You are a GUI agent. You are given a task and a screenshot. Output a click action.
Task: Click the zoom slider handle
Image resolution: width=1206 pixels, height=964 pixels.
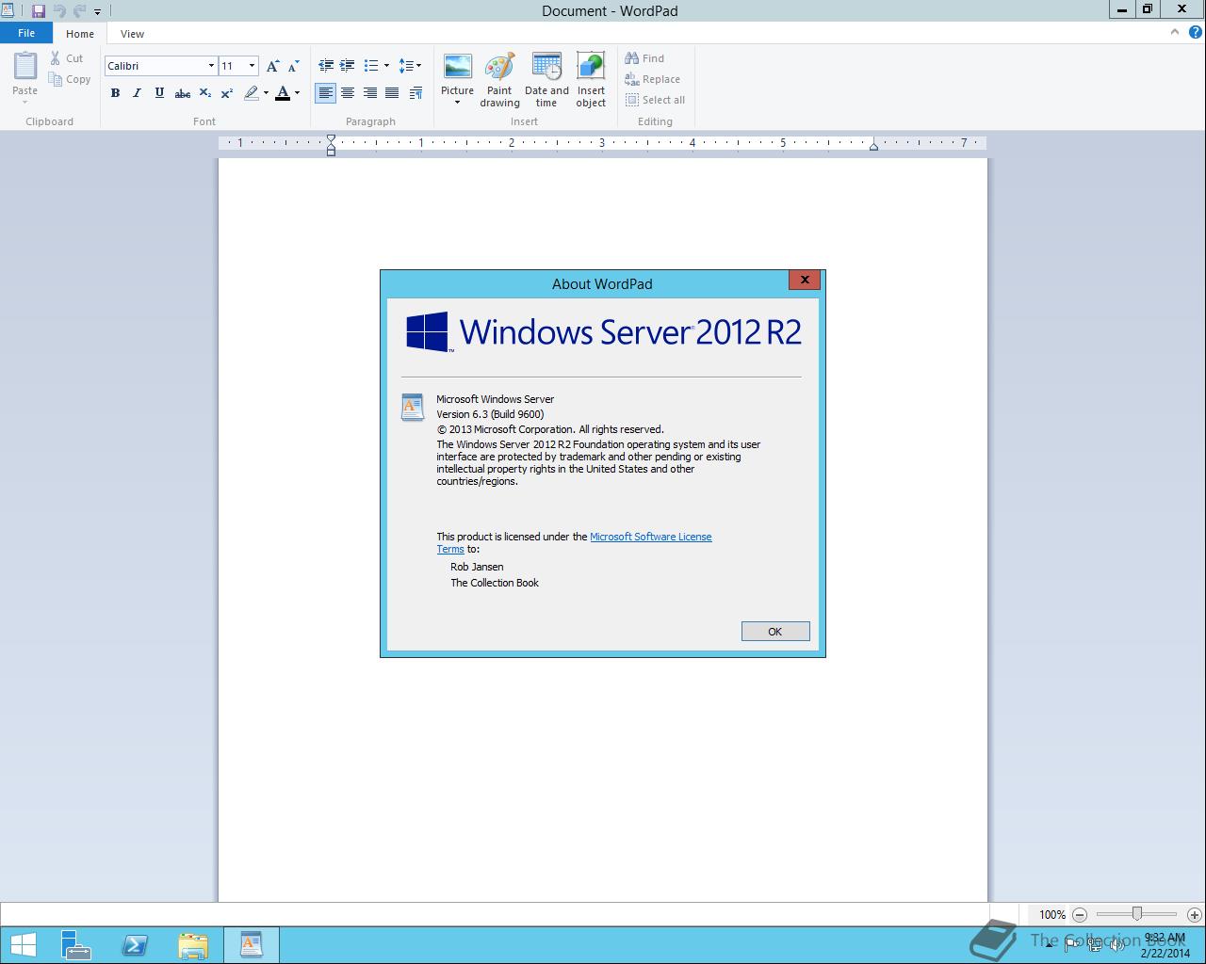coord(1137,914)
